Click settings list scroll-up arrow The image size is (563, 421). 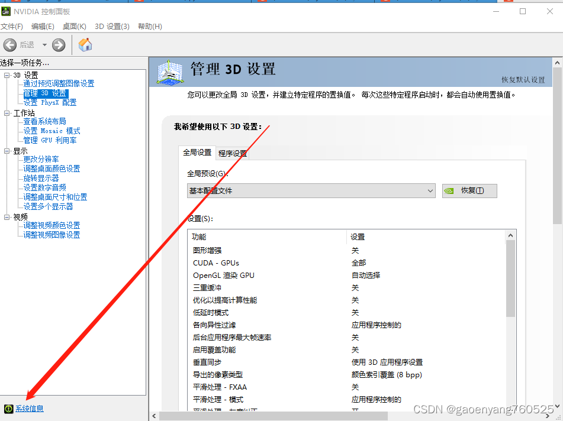click(x=510, y=235)
